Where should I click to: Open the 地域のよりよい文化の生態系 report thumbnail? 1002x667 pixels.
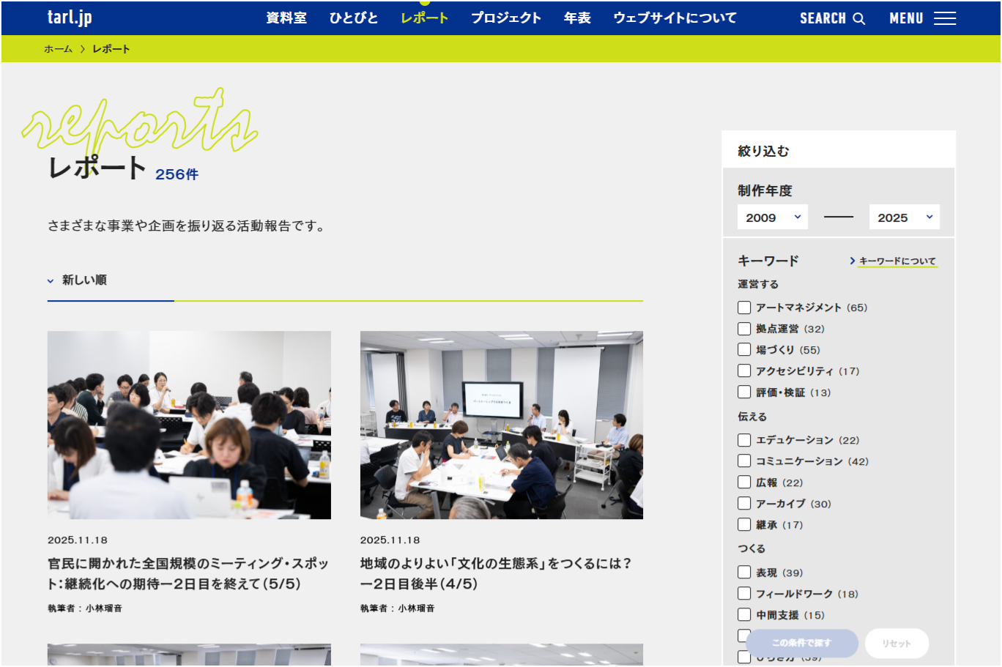click(501, 425)
